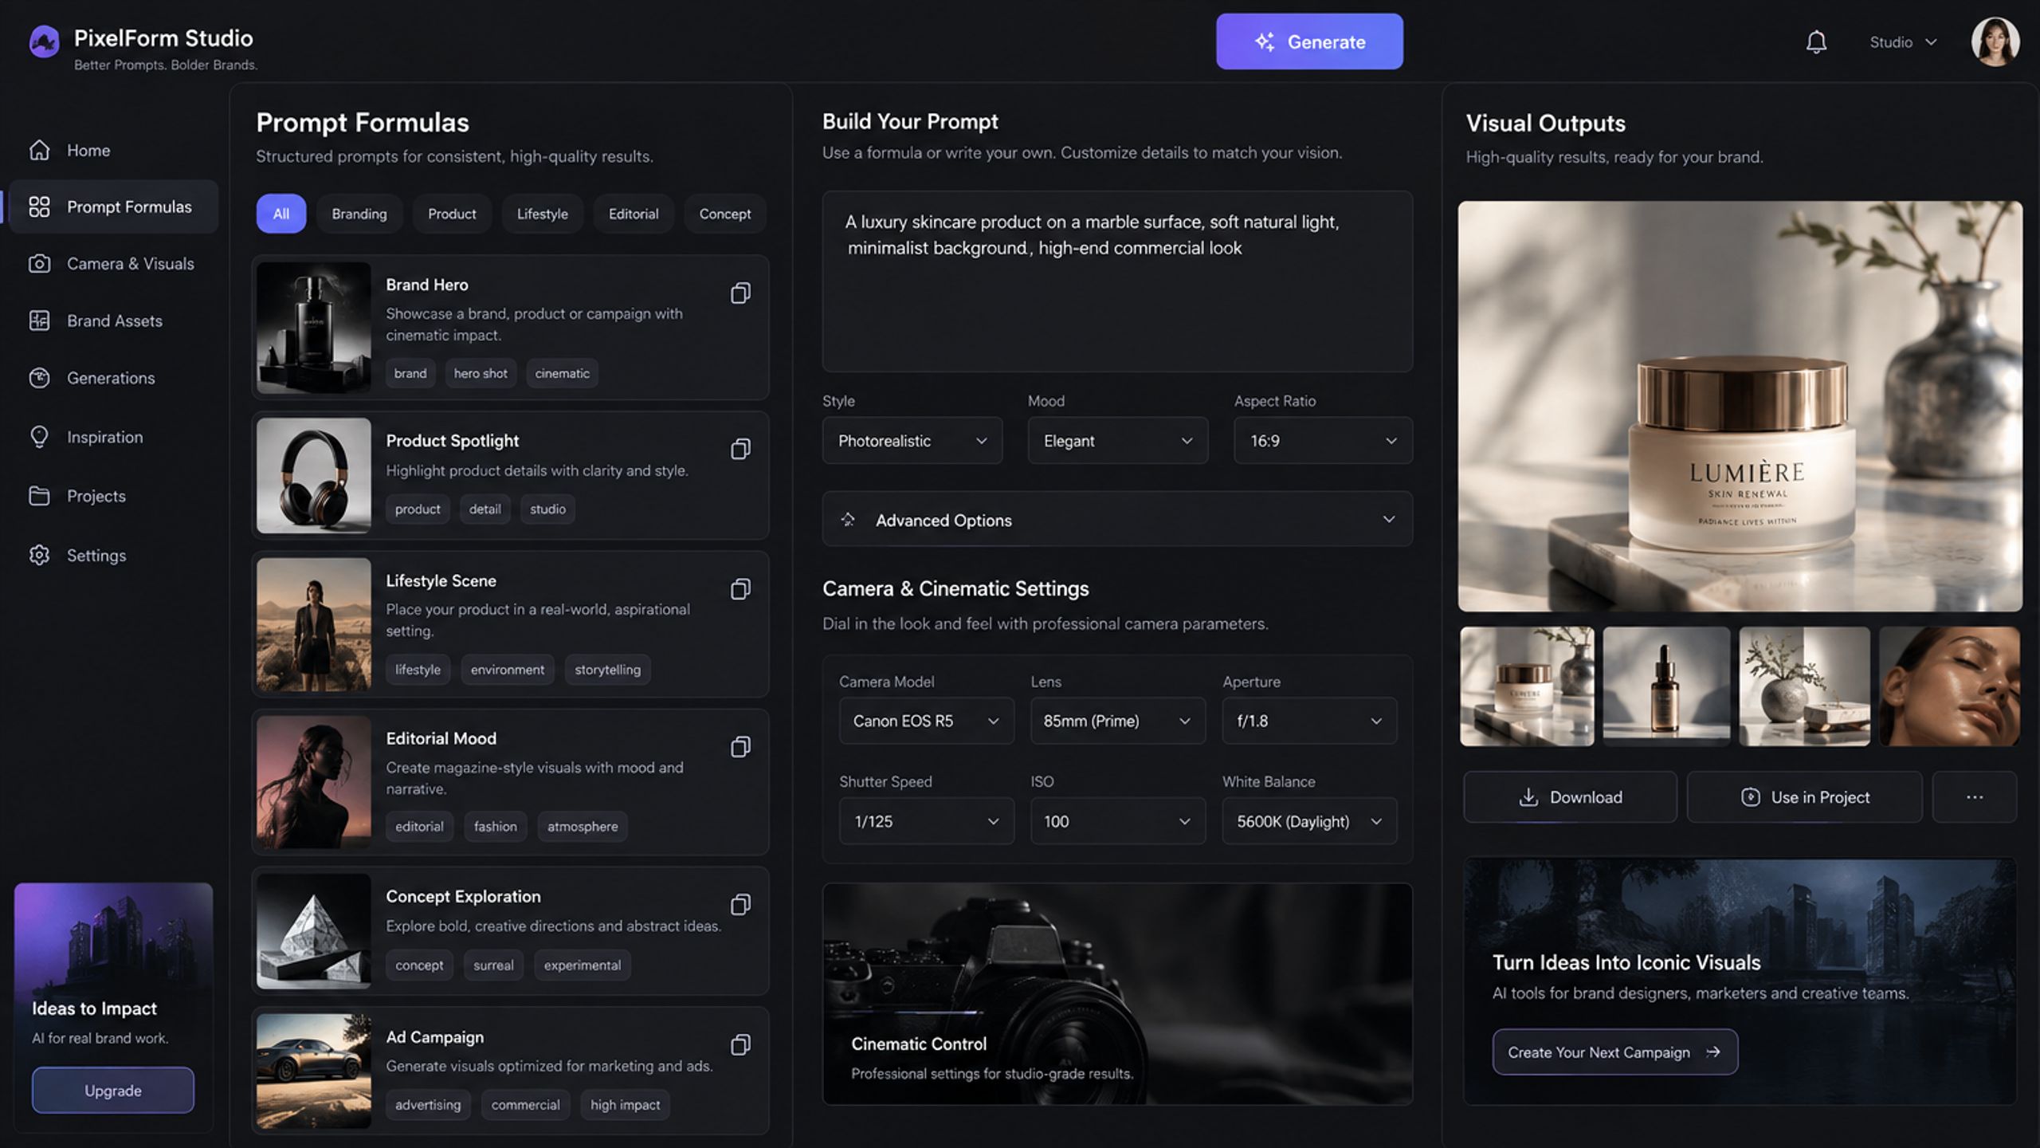The width and height of the screenshot is (2040, 1148).
Task: Open the Style dropdown set to Photorealistic
Action: pos(912,441)
